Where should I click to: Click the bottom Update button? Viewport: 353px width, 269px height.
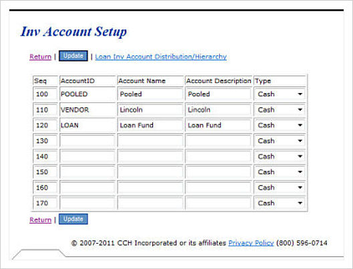tap(73, 219)
